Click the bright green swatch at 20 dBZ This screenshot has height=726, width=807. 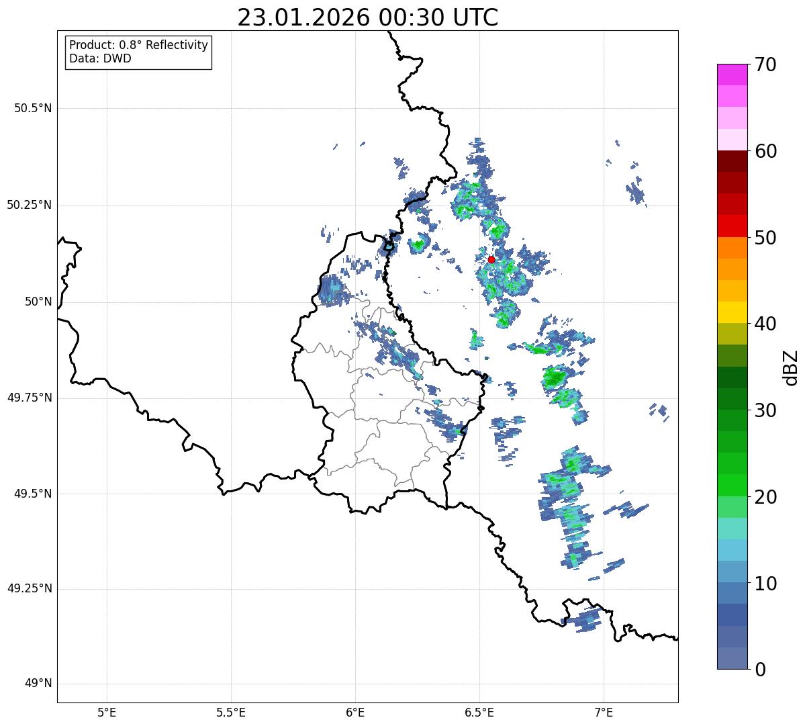(732, 485)
